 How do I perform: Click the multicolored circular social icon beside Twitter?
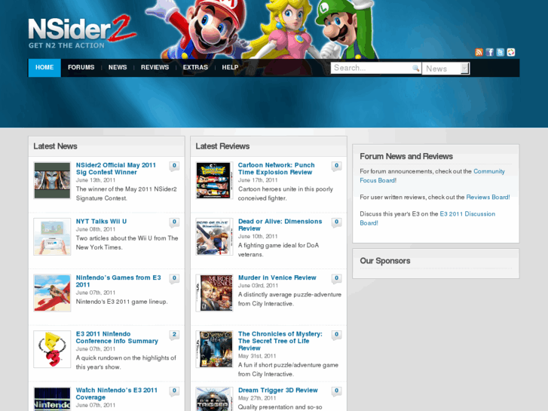(x=511, y=53)
